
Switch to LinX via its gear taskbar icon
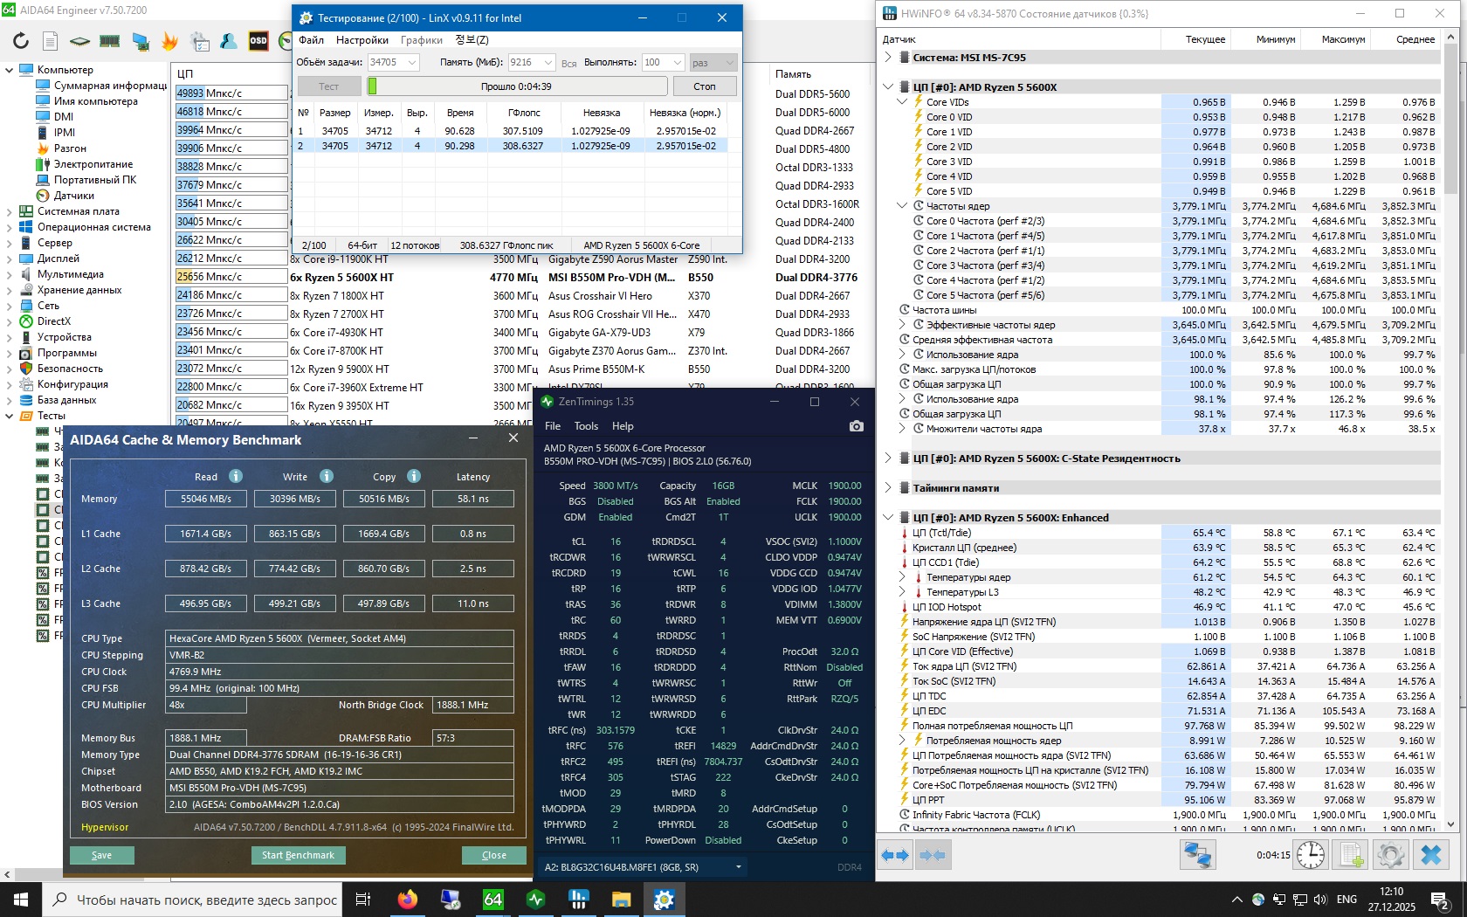664,900
